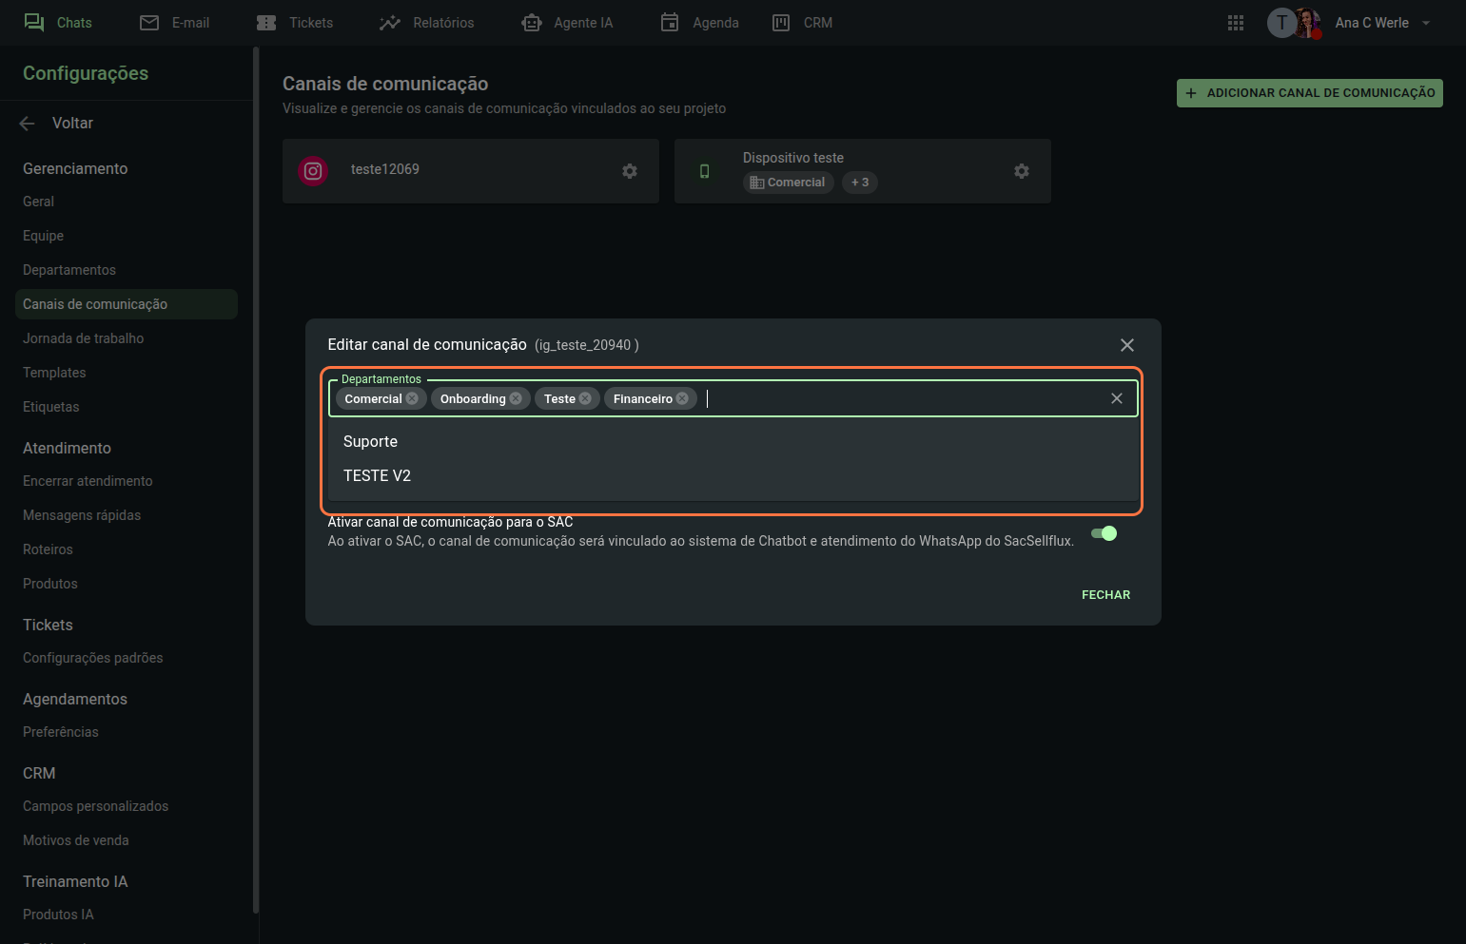Toggle SAC channel activation switch
Viewport: 1466px width, 944px height.
(x=1104, y=533)
